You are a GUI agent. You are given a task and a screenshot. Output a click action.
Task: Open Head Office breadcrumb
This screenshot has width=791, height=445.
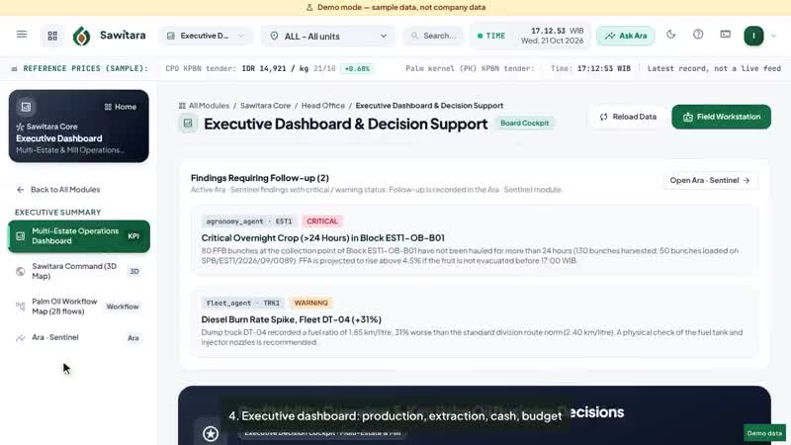[323, 106]
